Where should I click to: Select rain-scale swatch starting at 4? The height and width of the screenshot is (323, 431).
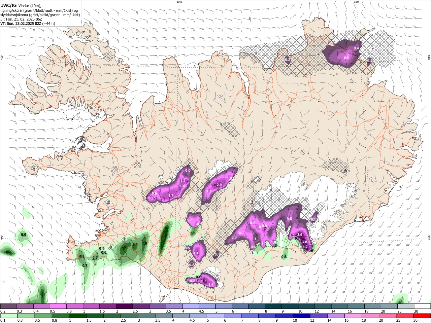181,316
